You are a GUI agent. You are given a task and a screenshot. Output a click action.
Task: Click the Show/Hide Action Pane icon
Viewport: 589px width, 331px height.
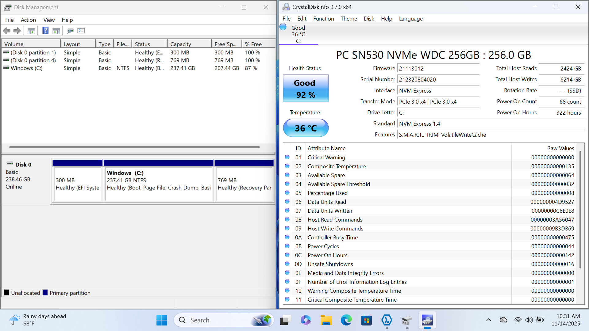point(56,31)
